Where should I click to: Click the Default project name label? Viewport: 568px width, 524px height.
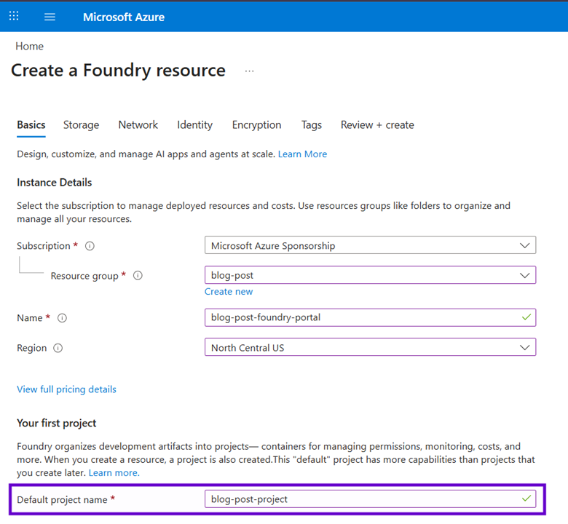[x=62, y=500]
